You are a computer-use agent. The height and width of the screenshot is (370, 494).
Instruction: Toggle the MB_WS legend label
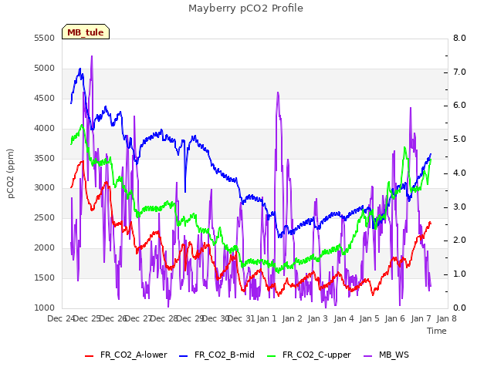click(394, 355)
